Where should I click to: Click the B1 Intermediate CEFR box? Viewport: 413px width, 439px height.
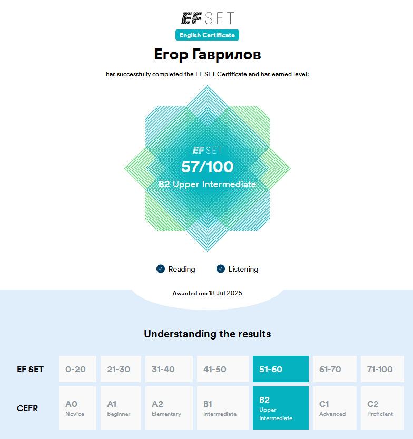(x=222, y=408)
